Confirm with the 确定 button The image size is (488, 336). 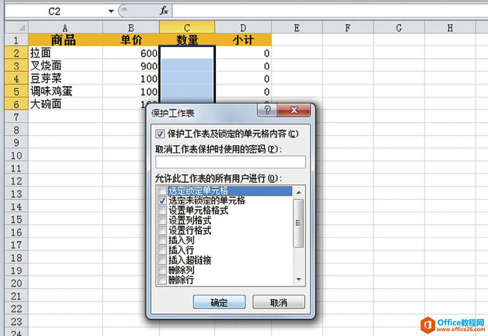tap(219, 302)
